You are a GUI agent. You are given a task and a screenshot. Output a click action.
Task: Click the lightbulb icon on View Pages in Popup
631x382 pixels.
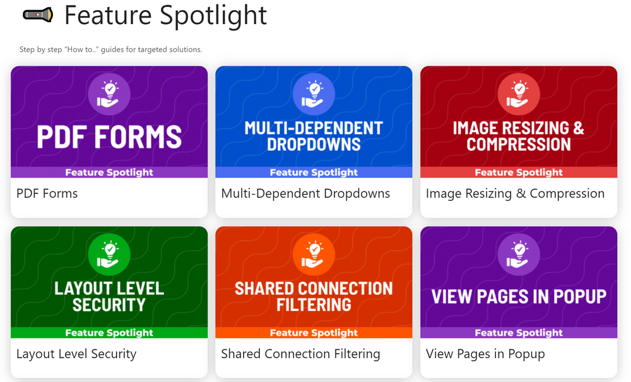click(x=518, y=254)
